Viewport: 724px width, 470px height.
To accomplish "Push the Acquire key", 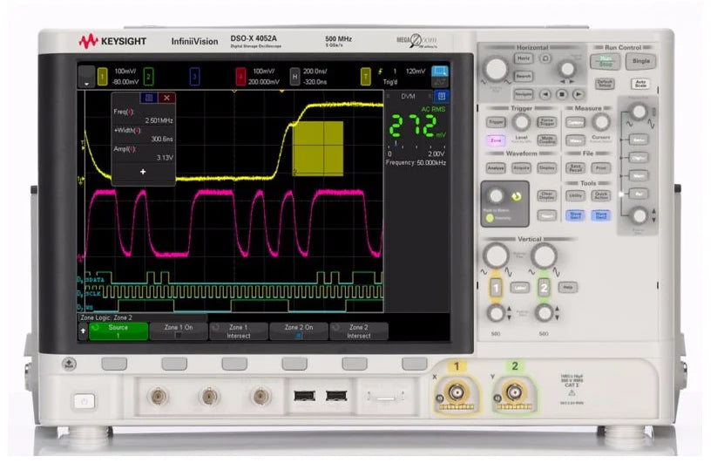I will (x=521, y=168).
